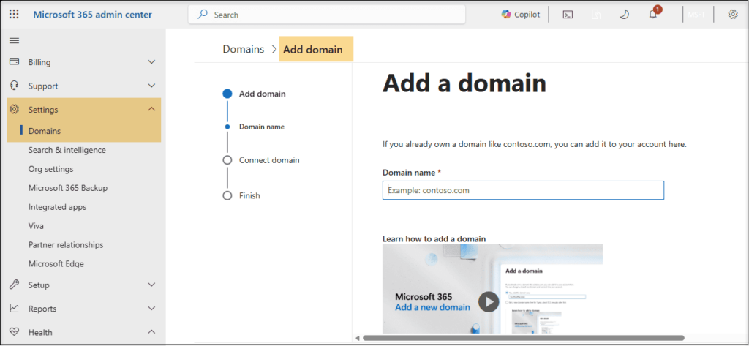Click the Settings gear icon in sidebar
The image size is (749, 346).
15,110
